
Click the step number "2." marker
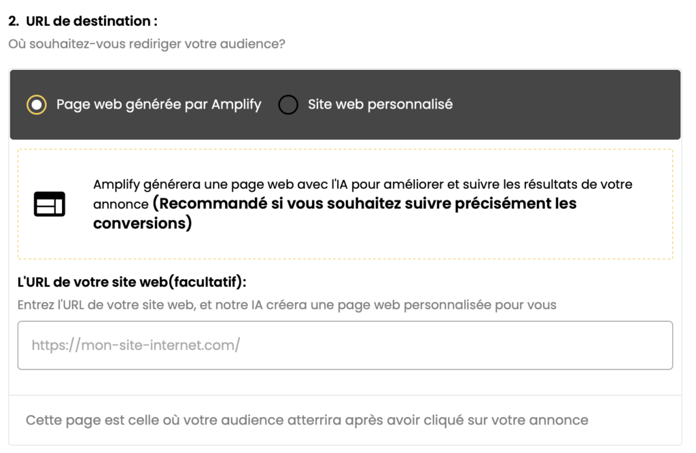[x=14, y=21]
